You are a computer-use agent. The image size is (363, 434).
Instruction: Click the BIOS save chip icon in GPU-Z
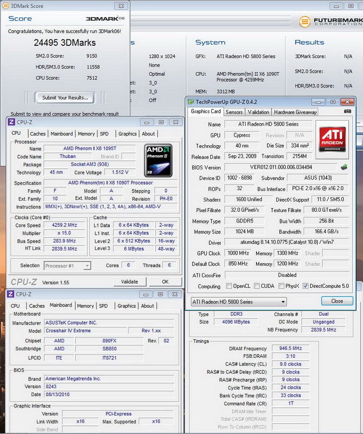point(344,167)
